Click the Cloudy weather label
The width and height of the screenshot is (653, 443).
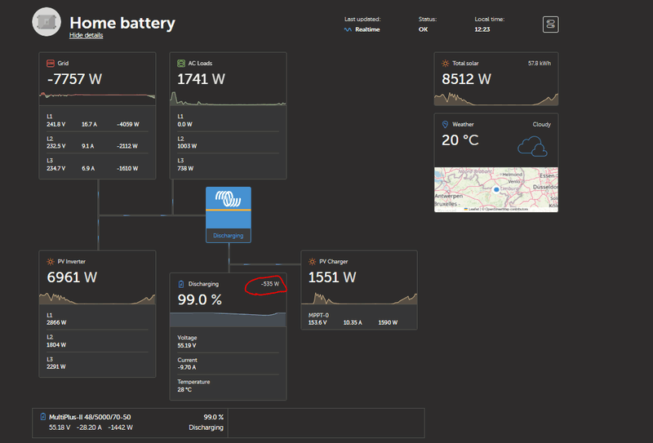pyautogui.click(x=541, y=125)
